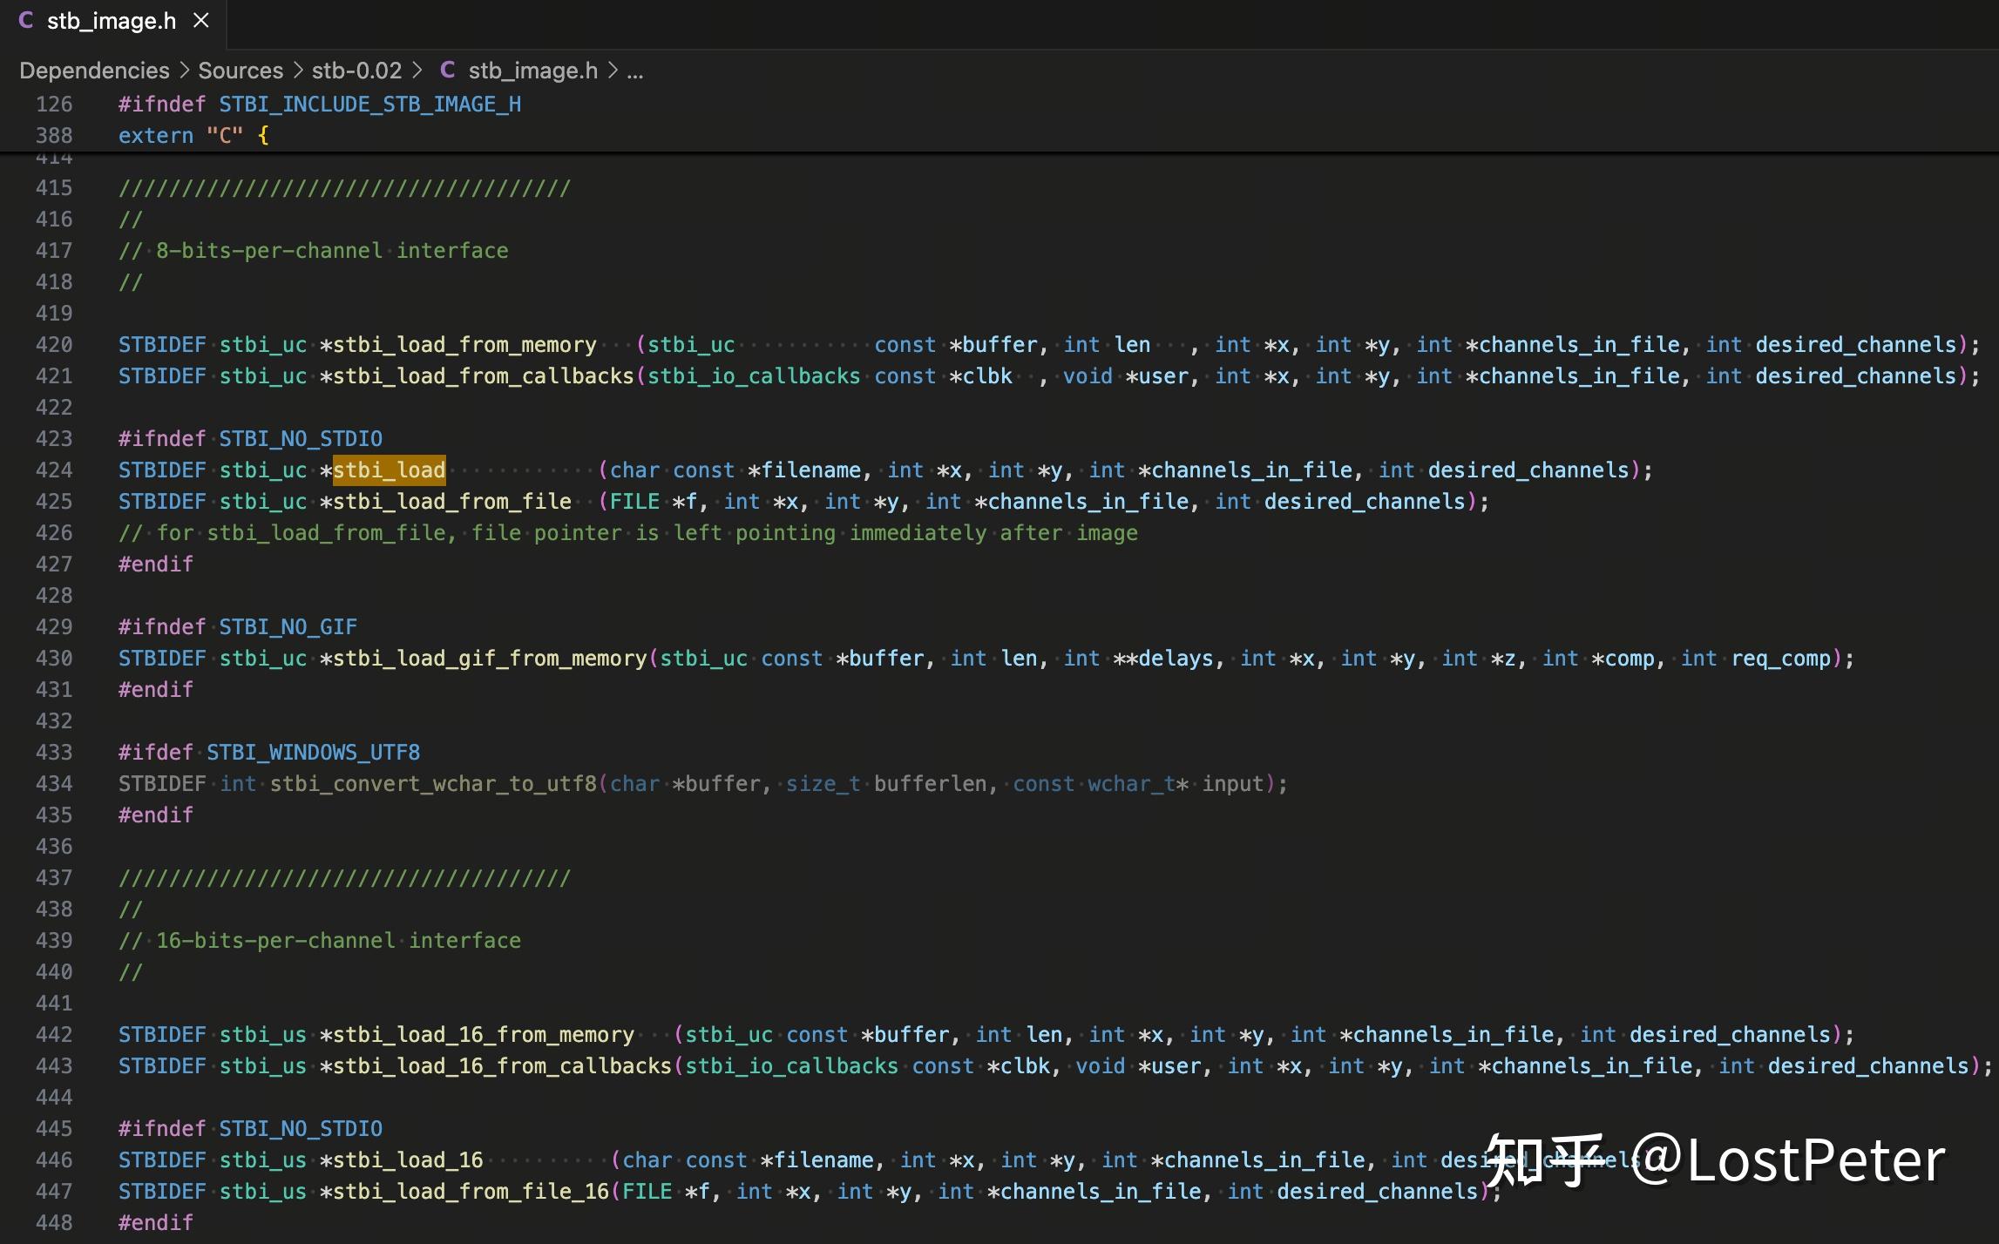
Task: Click line number 433 in the gutter
Action: click(x=54, y=753)
